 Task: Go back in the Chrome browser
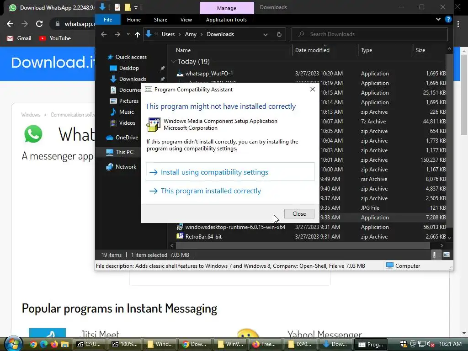(x=10, y=24)
